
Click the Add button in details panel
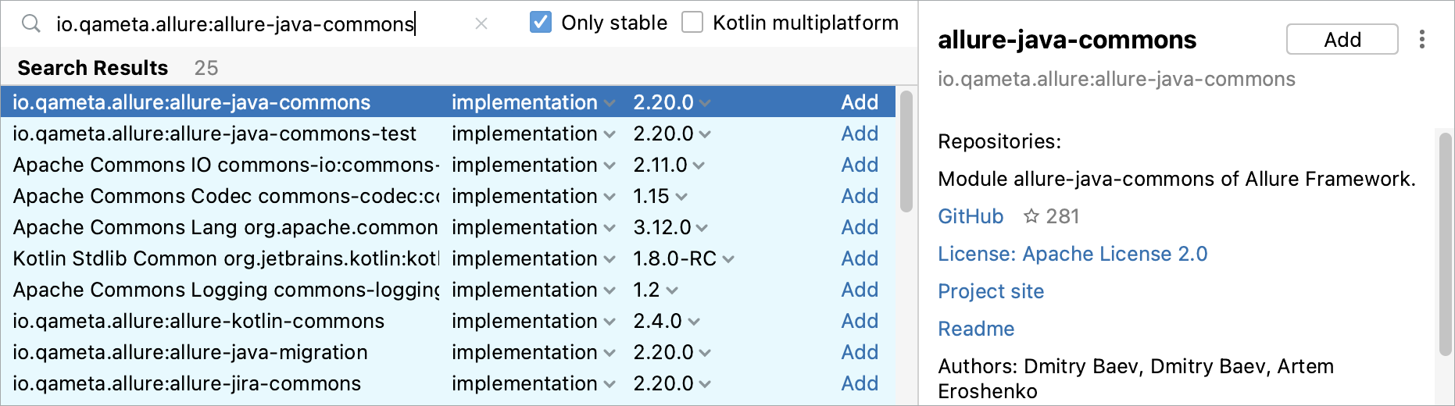(x=1342, y=39)
